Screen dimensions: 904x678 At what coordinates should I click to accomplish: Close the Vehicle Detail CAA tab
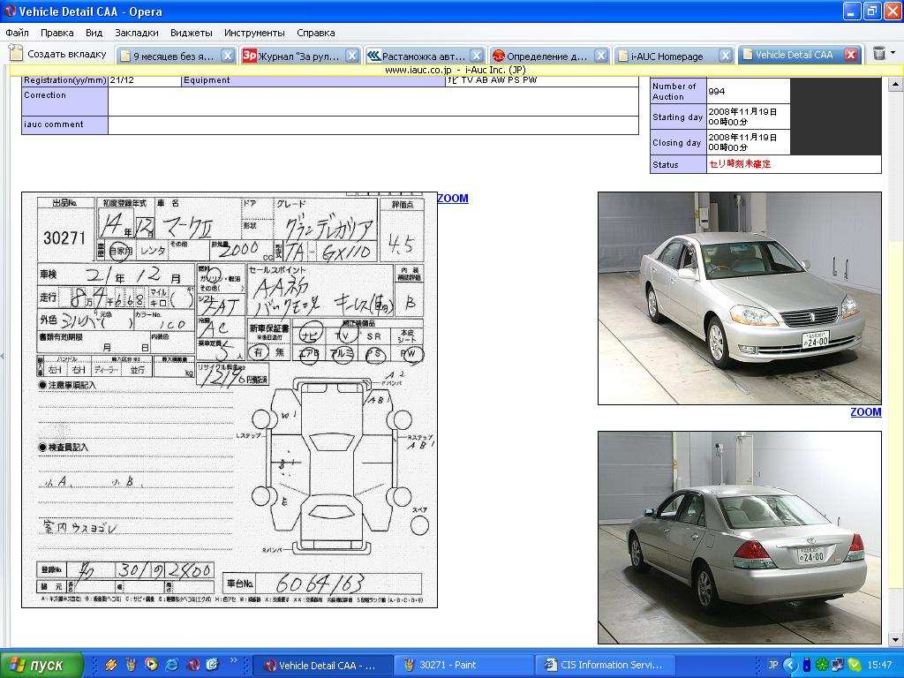tap(851, 55)
